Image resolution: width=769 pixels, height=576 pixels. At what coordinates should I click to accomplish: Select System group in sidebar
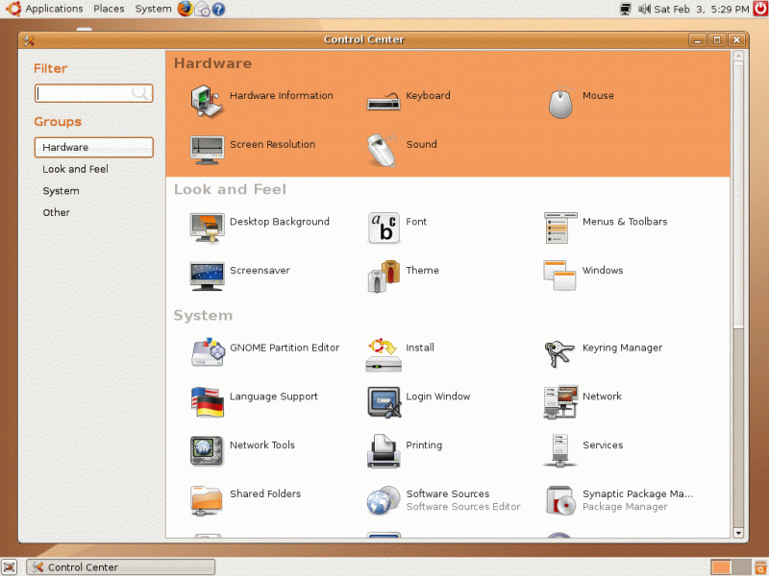pos(61,191)
